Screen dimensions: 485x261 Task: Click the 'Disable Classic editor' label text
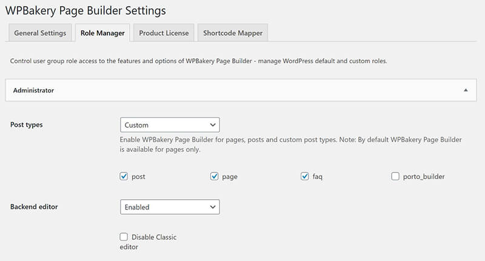click(x=154, y=237)
